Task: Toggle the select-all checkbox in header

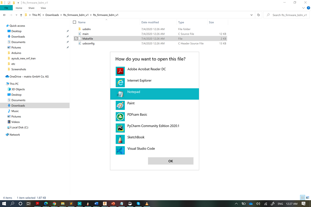Action: [75, 22]
